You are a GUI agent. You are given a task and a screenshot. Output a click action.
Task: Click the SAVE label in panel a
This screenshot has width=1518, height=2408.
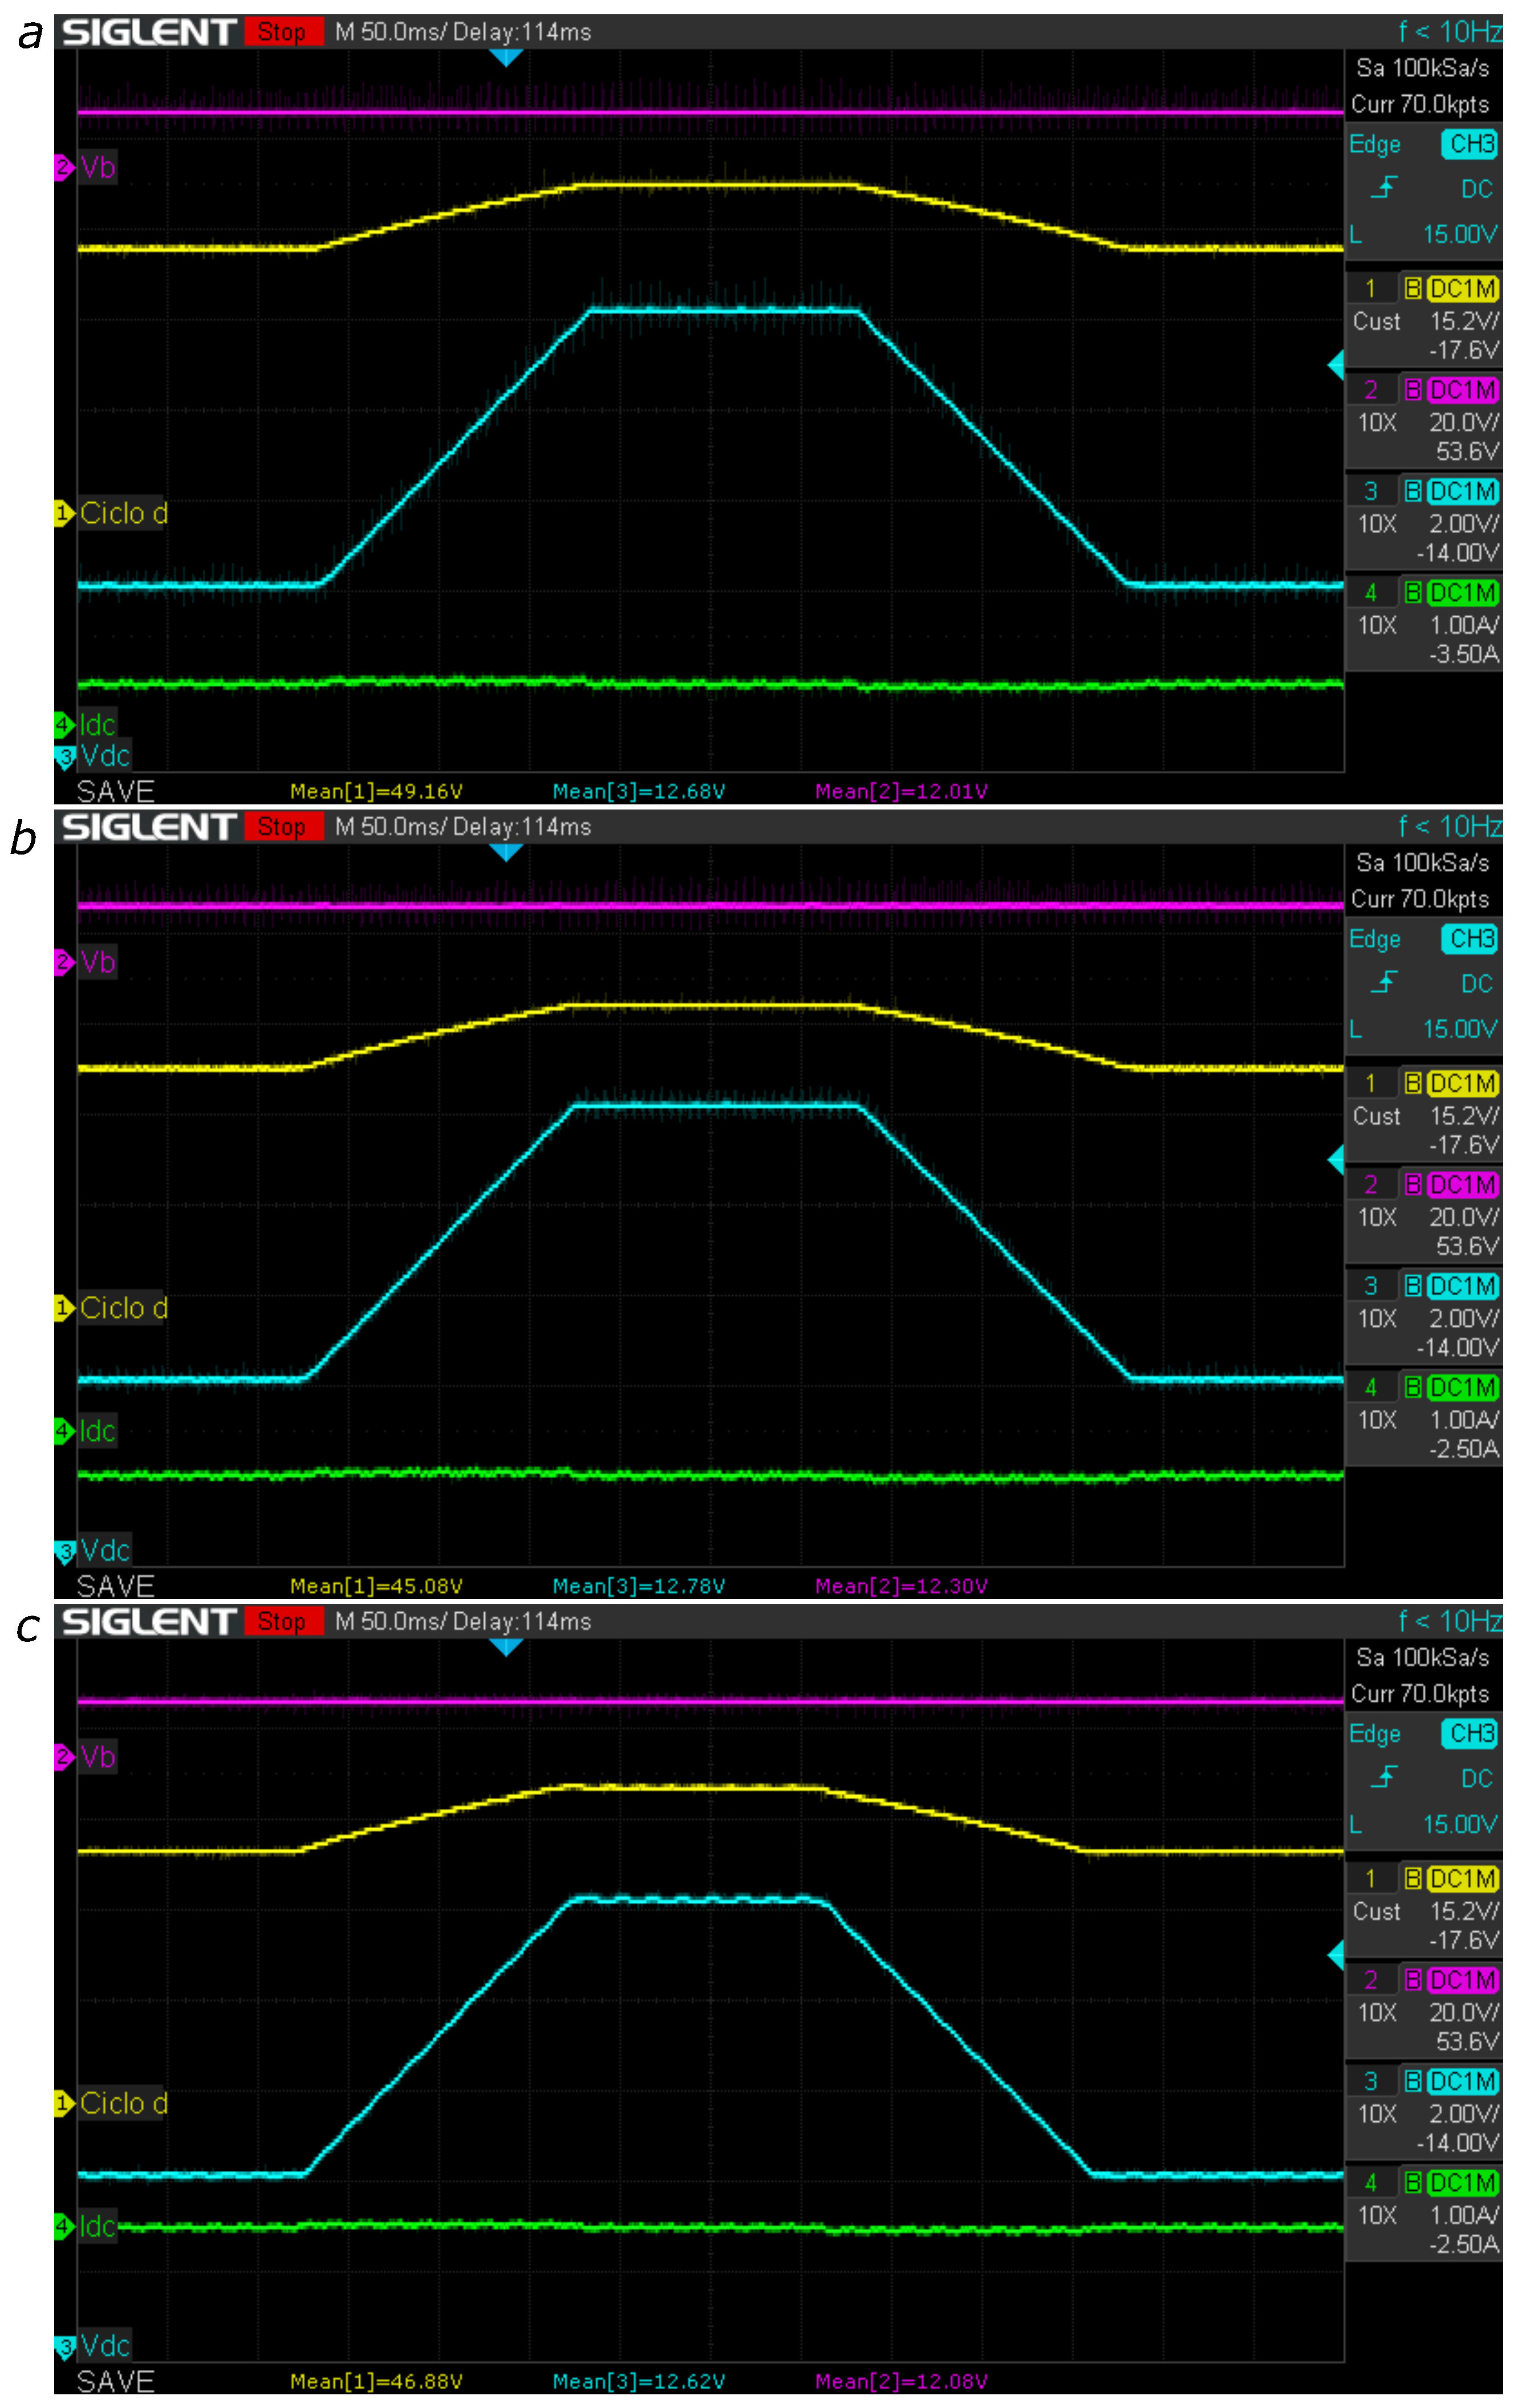(115, 791)
